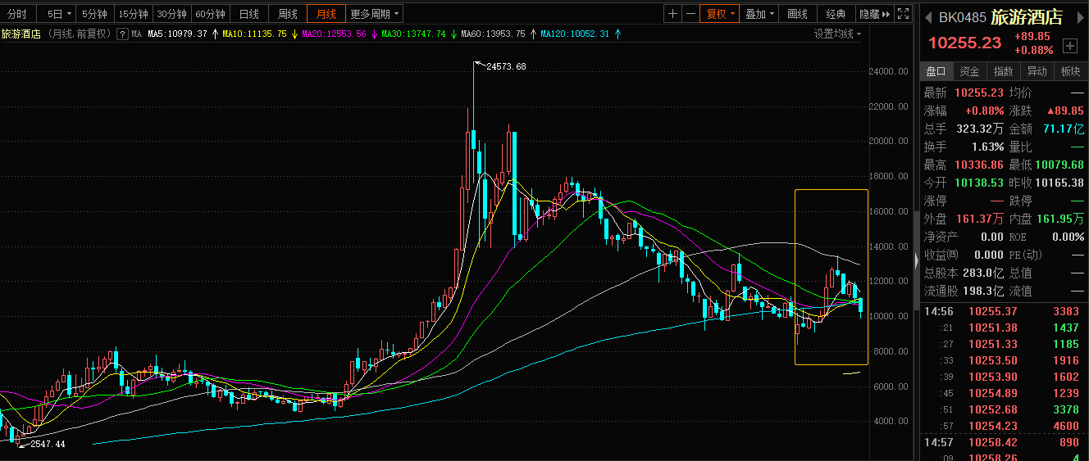Click the panel splitter collapse handle
The height and width of the screenshot is (461, 1089).
tap(916, 260)
